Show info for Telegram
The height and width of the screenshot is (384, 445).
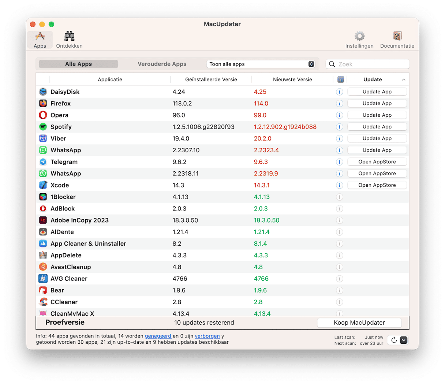pyautogui.click(x=340, y=162)
